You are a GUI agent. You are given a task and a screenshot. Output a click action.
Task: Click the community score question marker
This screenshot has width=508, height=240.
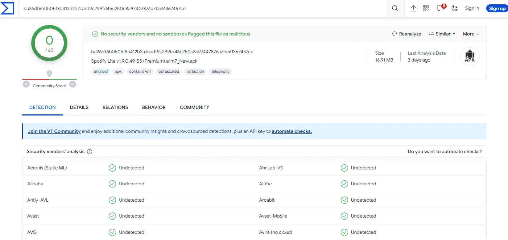coord(49,73)
